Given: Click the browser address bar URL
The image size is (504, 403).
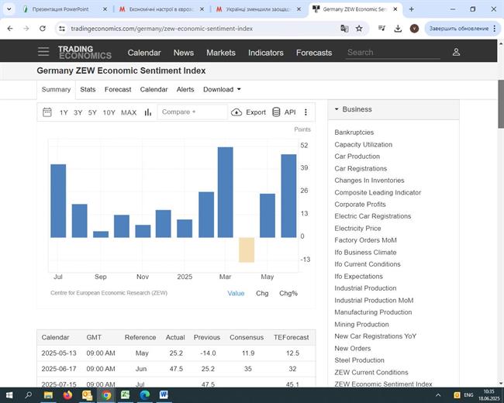Looking at the screenshot, I should [162, 29].
